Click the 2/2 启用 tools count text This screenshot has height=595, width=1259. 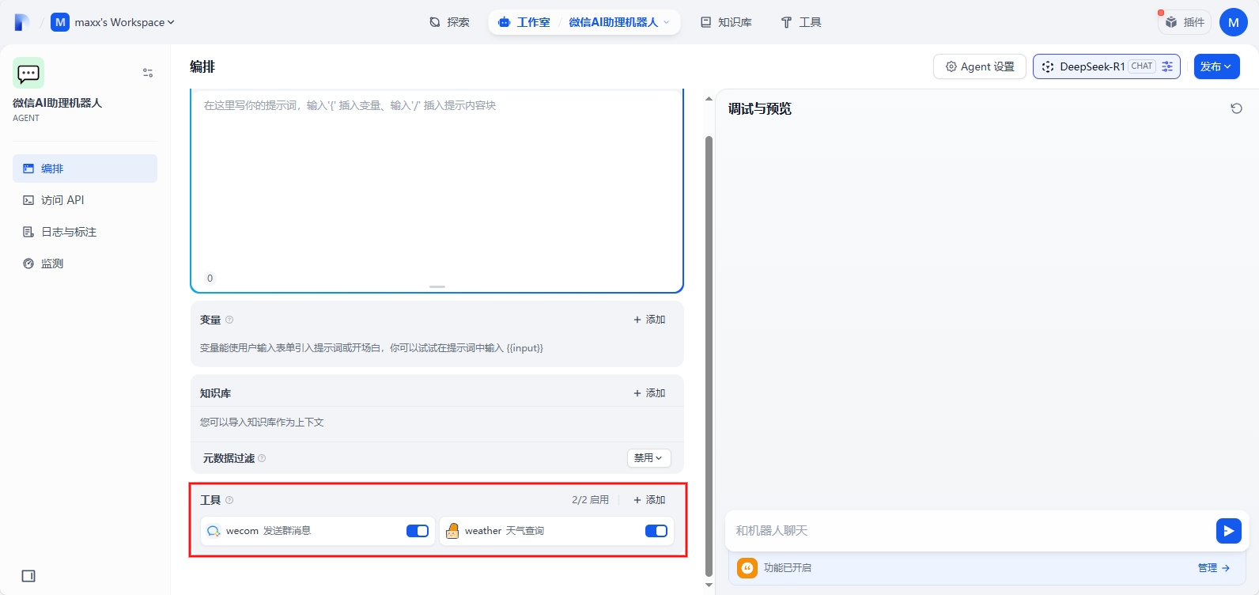(590, 500)
